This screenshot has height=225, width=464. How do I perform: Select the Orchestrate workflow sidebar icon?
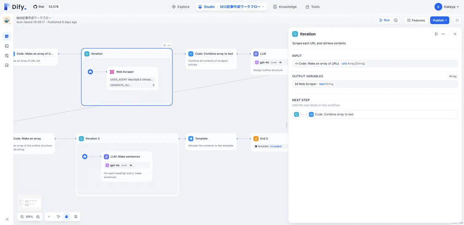(x=7, y=36)
